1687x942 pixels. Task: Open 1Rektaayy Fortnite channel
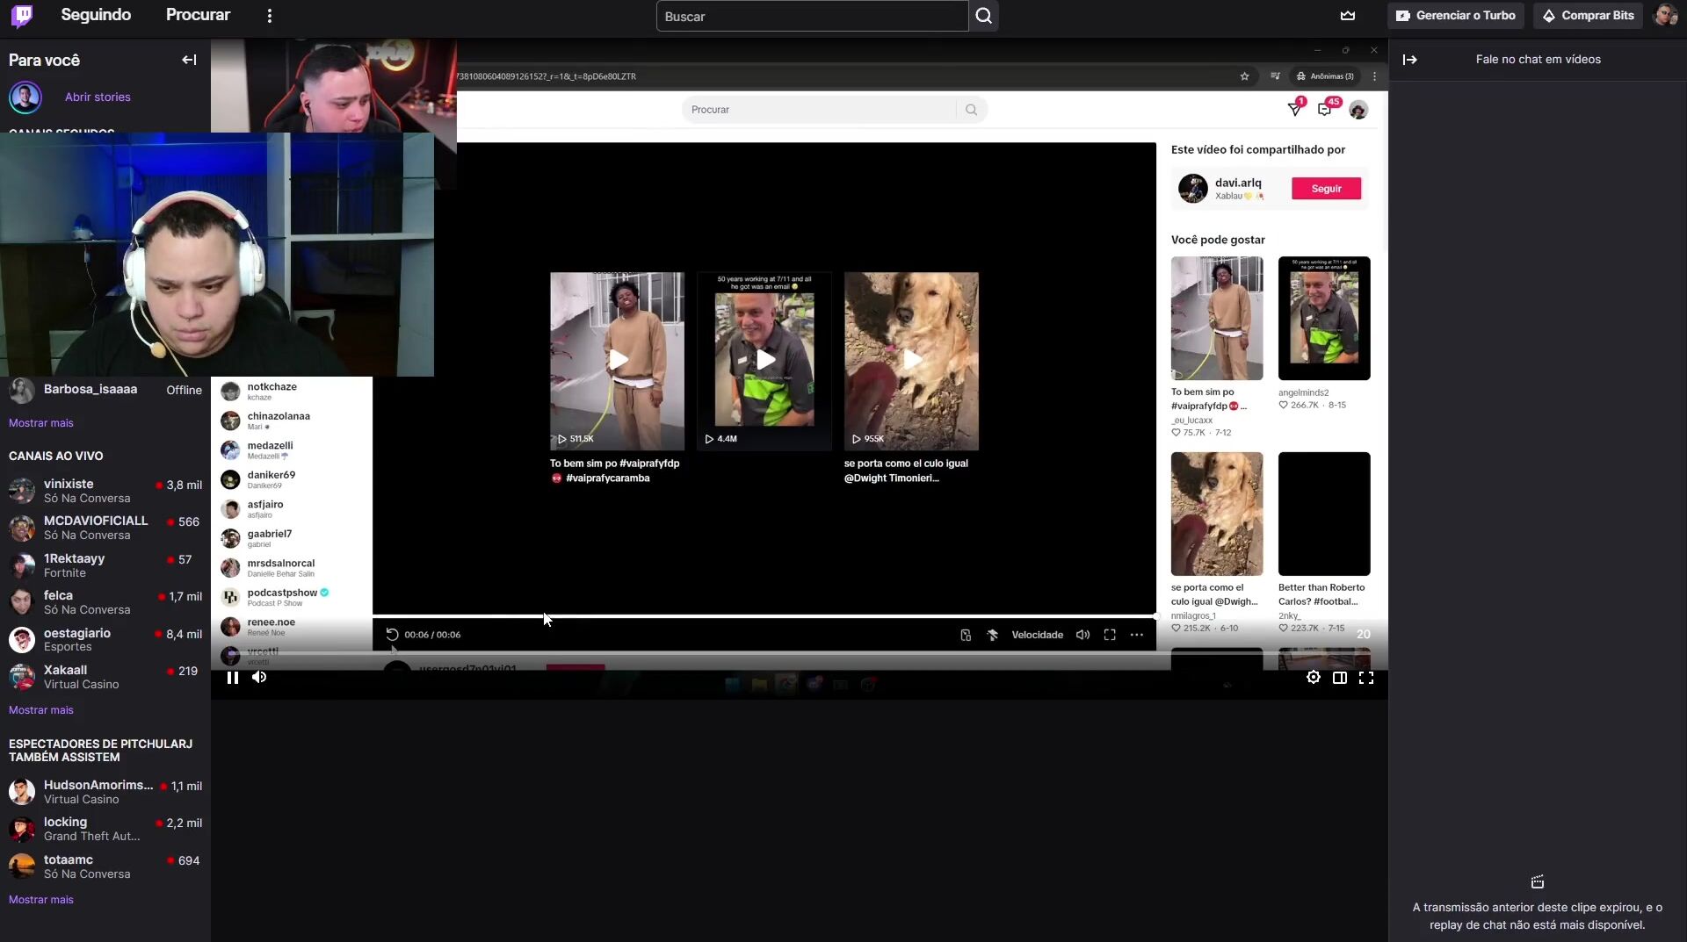(105, 565)
